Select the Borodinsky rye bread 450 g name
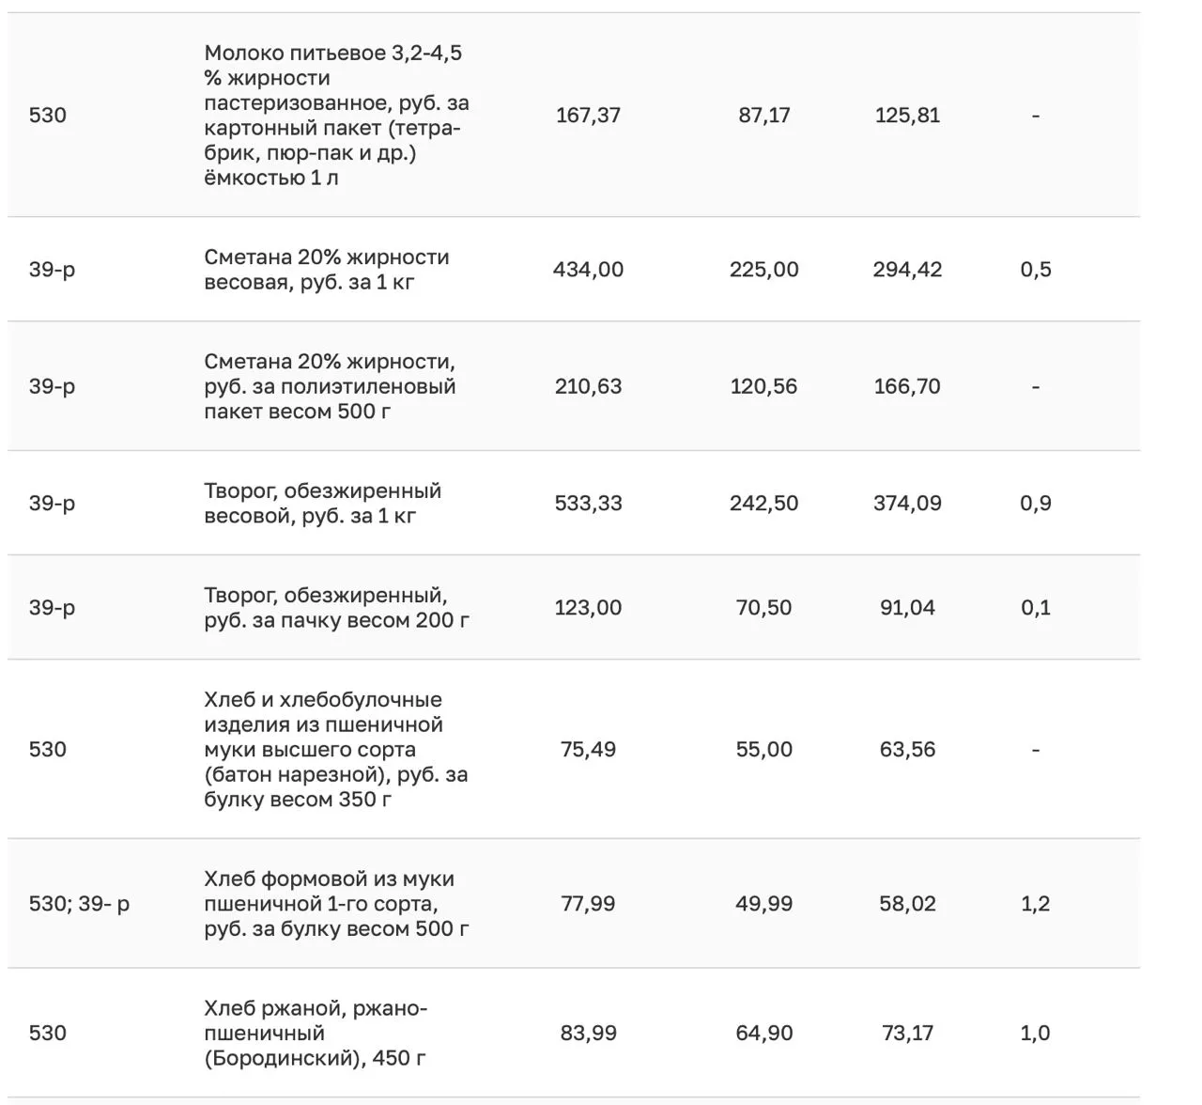 316,1033
